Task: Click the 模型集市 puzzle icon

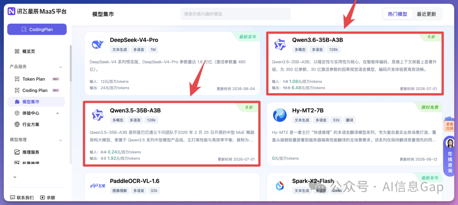Action: pyautogui.click(x=17, y=102)
